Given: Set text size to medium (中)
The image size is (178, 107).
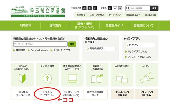Looking at the screenshot, I should coord(89,8).
